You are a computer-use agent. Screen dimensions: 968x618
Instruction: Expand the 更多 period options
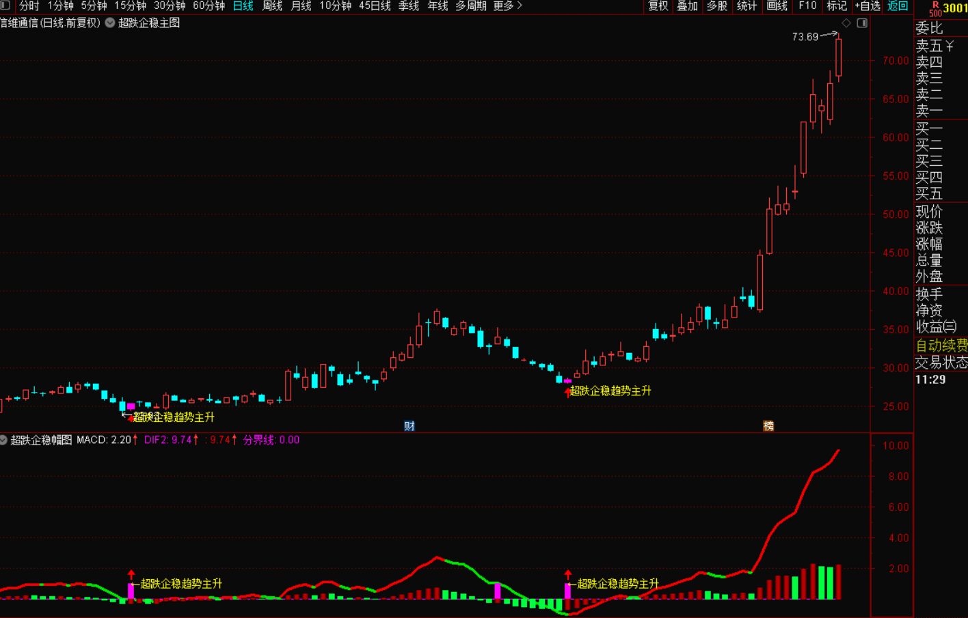507,5
